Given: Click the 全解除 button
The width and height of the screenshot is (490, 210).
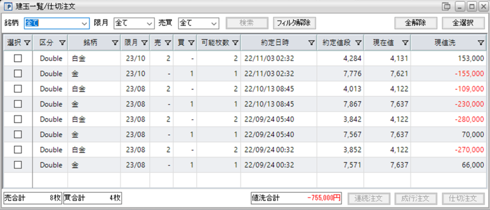Looking at the screenshot, I should click(x=415, y=23).
